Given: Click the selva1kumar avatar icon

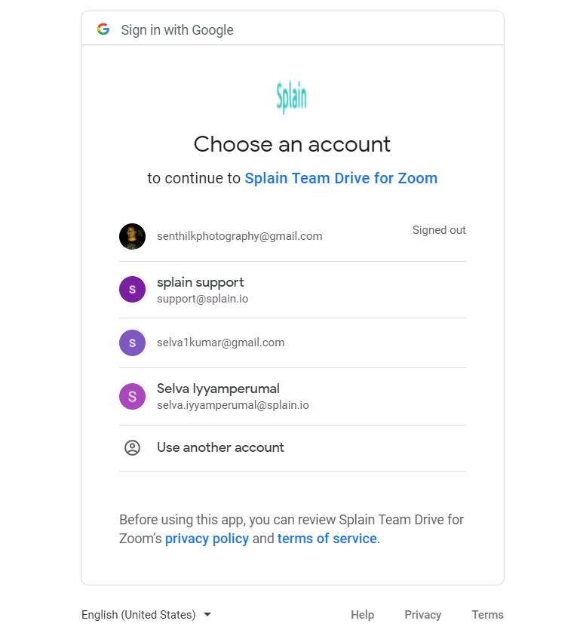Looking at the screenshot, I should pos(132,343).
